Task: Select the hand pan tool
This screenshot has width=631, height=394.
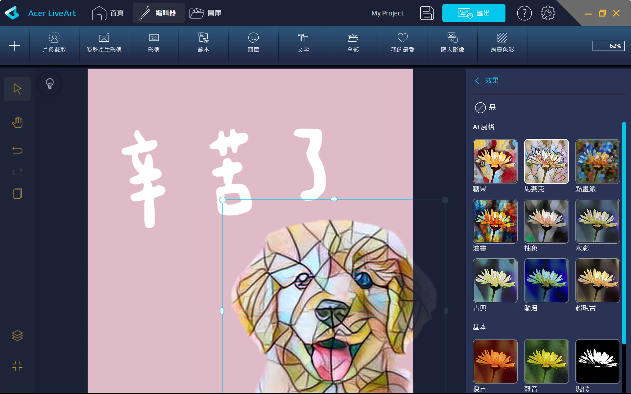Action: click(x=17, y=122)
